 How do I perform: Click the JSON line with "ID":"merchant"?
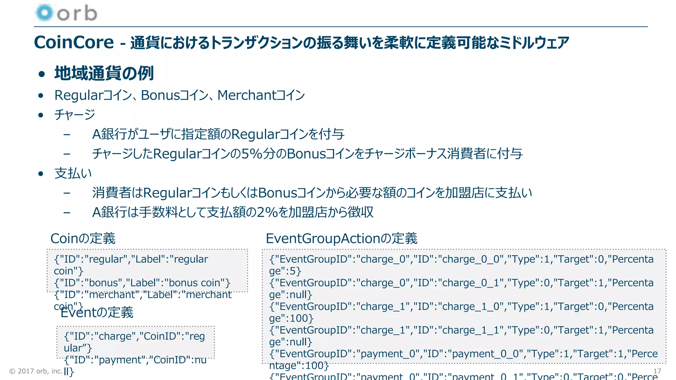point(143,301)
